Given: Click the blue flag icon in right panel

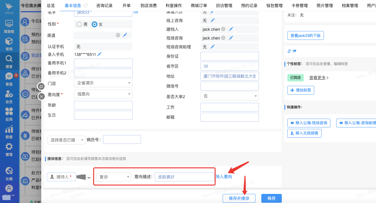Looking at the screenshot, I should tap(295, 51).
